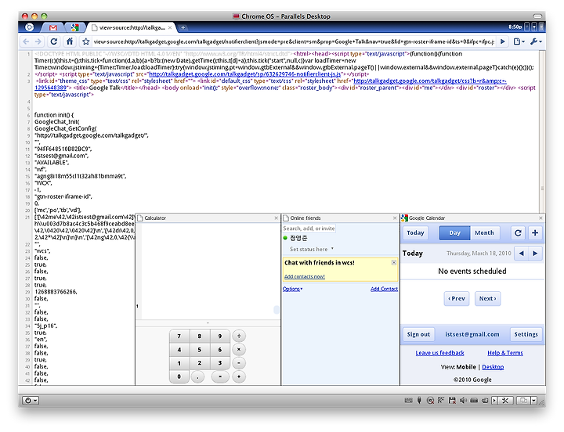Click the Go arrow beside address bar
Viewport: 564px width, 432px height.
[503, 41]
